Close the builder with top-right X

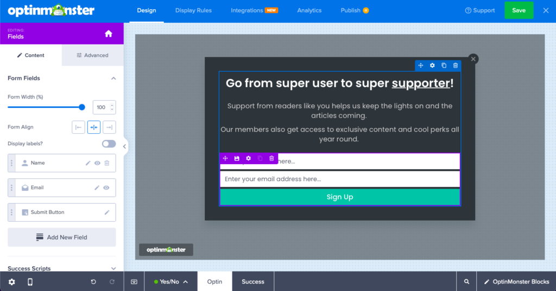546,11
